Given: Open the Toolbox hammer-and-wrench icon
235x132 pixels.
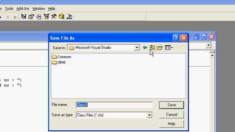Looking at the screenshot, I should 54,16.
